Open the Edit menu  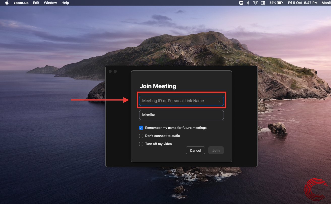pyautogui.click(x=36, y=3)
